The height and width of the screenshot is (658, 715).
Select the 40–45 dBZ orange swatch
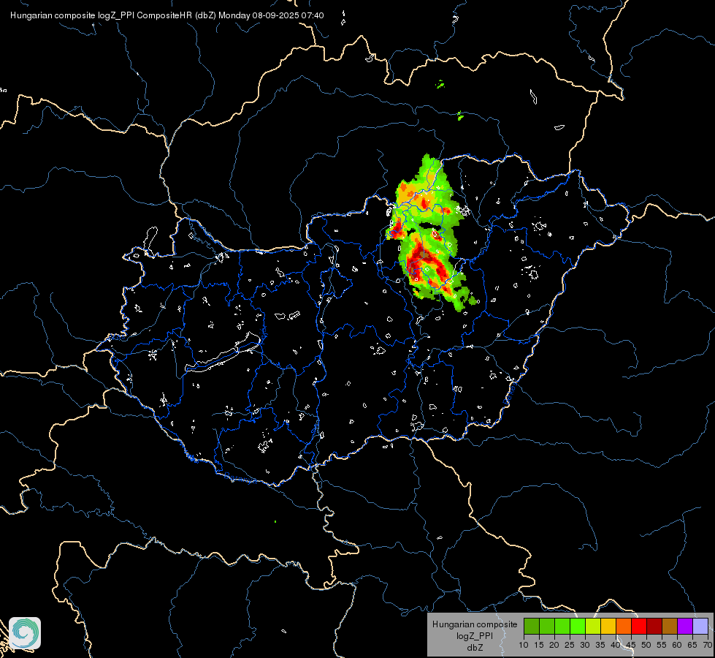point(624,626)
